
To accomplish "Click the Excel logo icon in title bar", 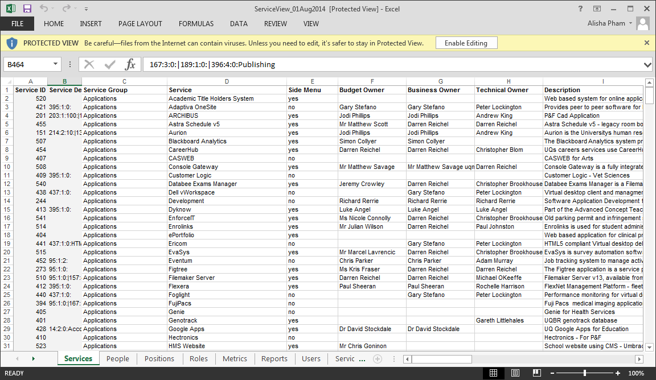I will coord(10,9).
